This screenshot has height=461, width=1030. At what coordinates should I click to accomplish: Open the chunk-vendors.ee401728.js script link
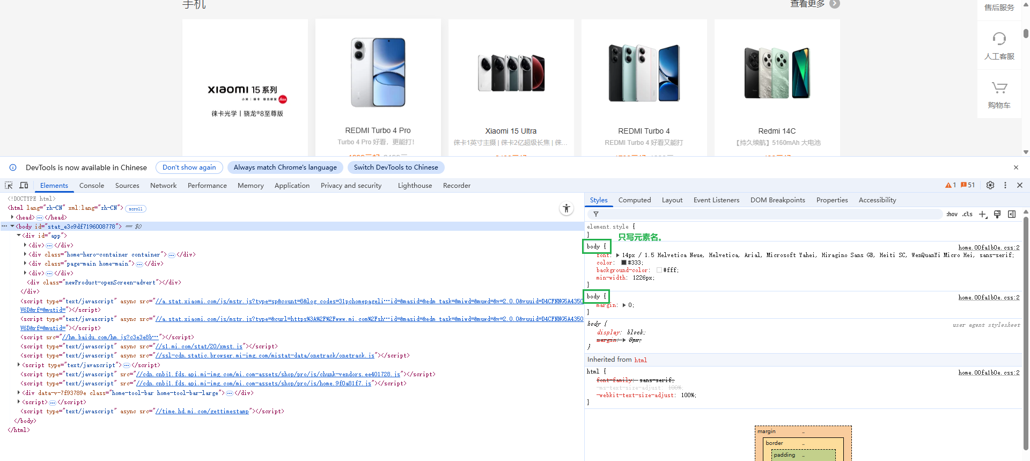point(268,375)
